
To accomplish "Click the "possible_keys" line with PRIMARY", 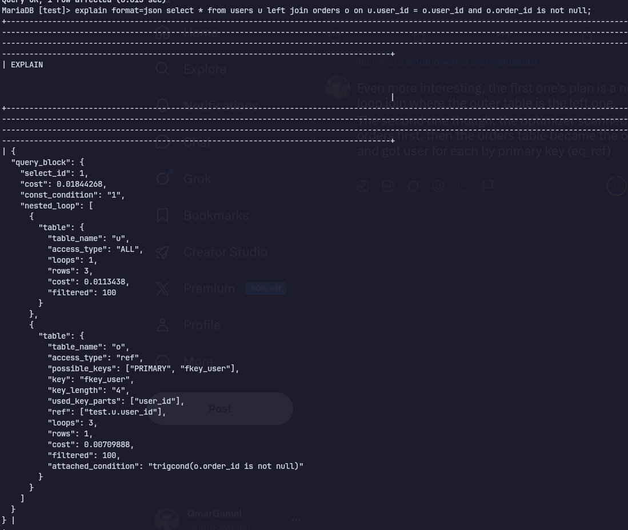I will point(143,368).
